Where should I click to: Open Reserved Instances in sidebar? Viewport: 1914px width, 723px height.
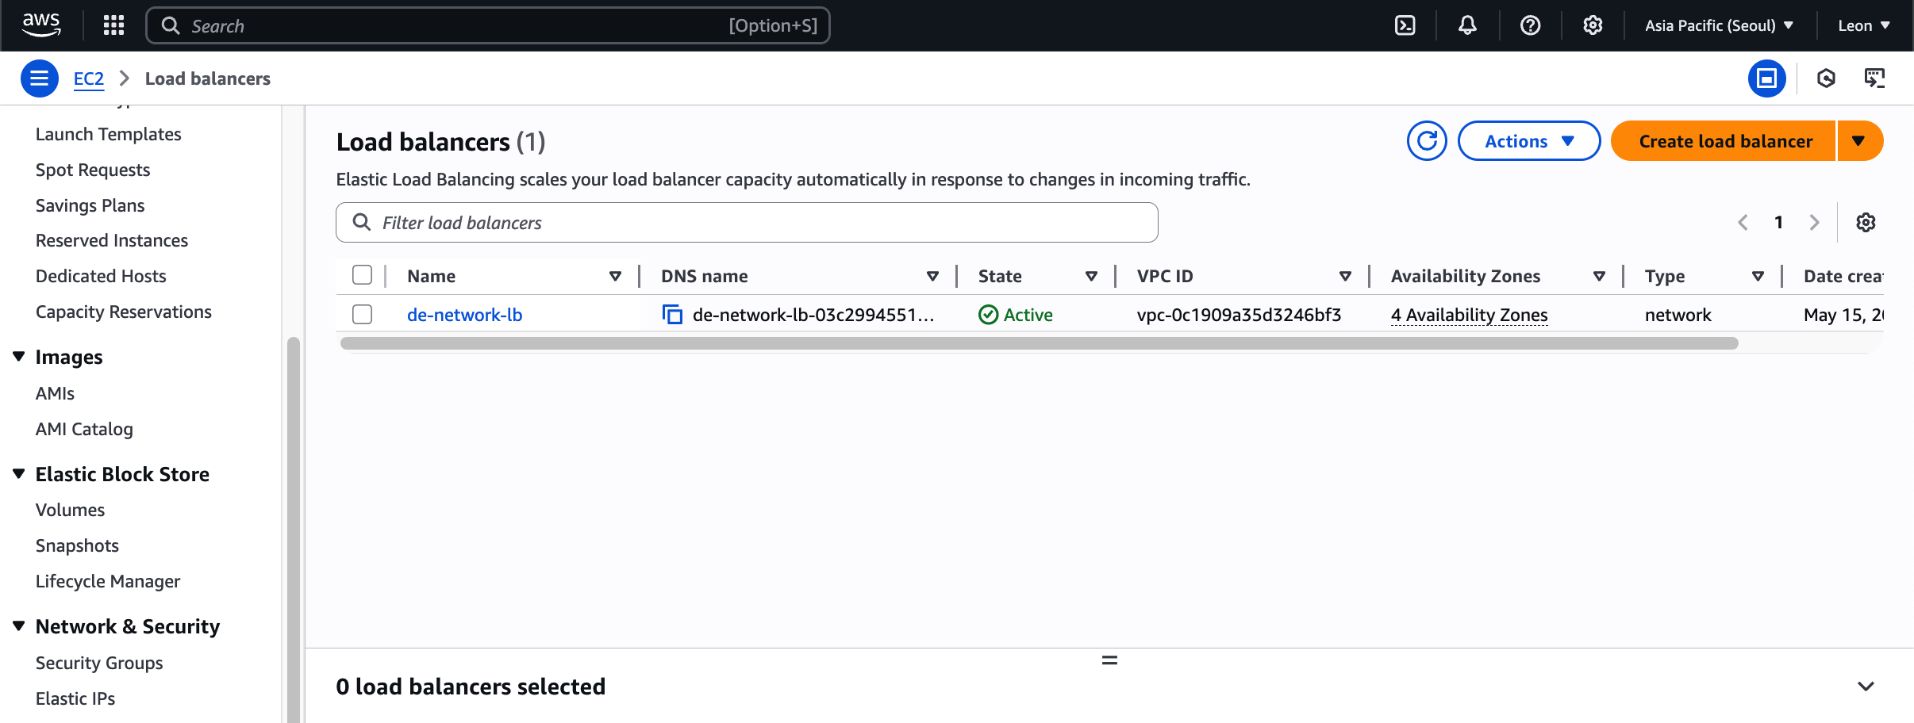(112, 240)
